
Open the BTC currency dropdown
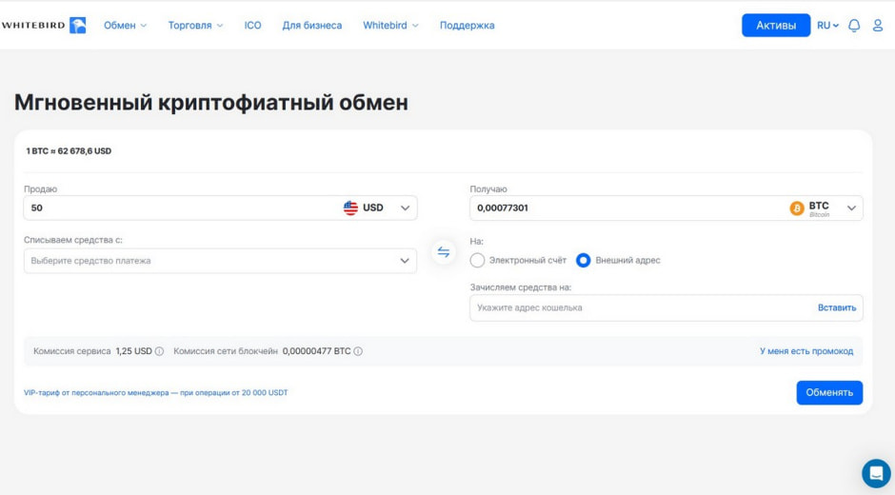[824, 208]
